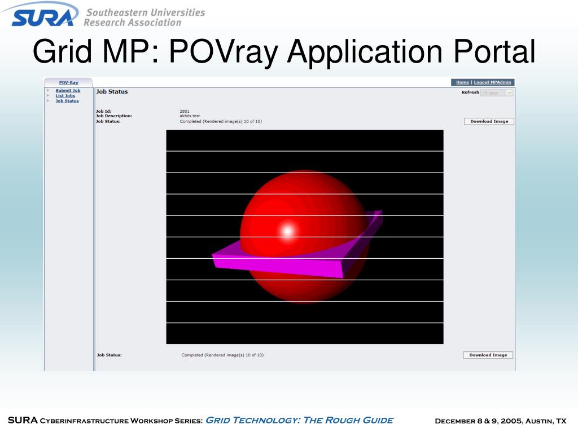The height and width of the screenshot is (433, 578).
Task: Click the 'Completed' status text below the image
Action: coord(222,355)
